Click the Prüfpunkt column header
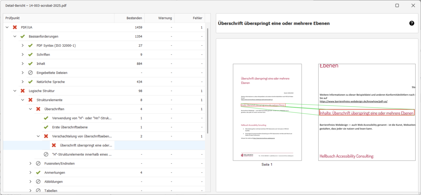The image size is (421, 195). coord(12,18)
